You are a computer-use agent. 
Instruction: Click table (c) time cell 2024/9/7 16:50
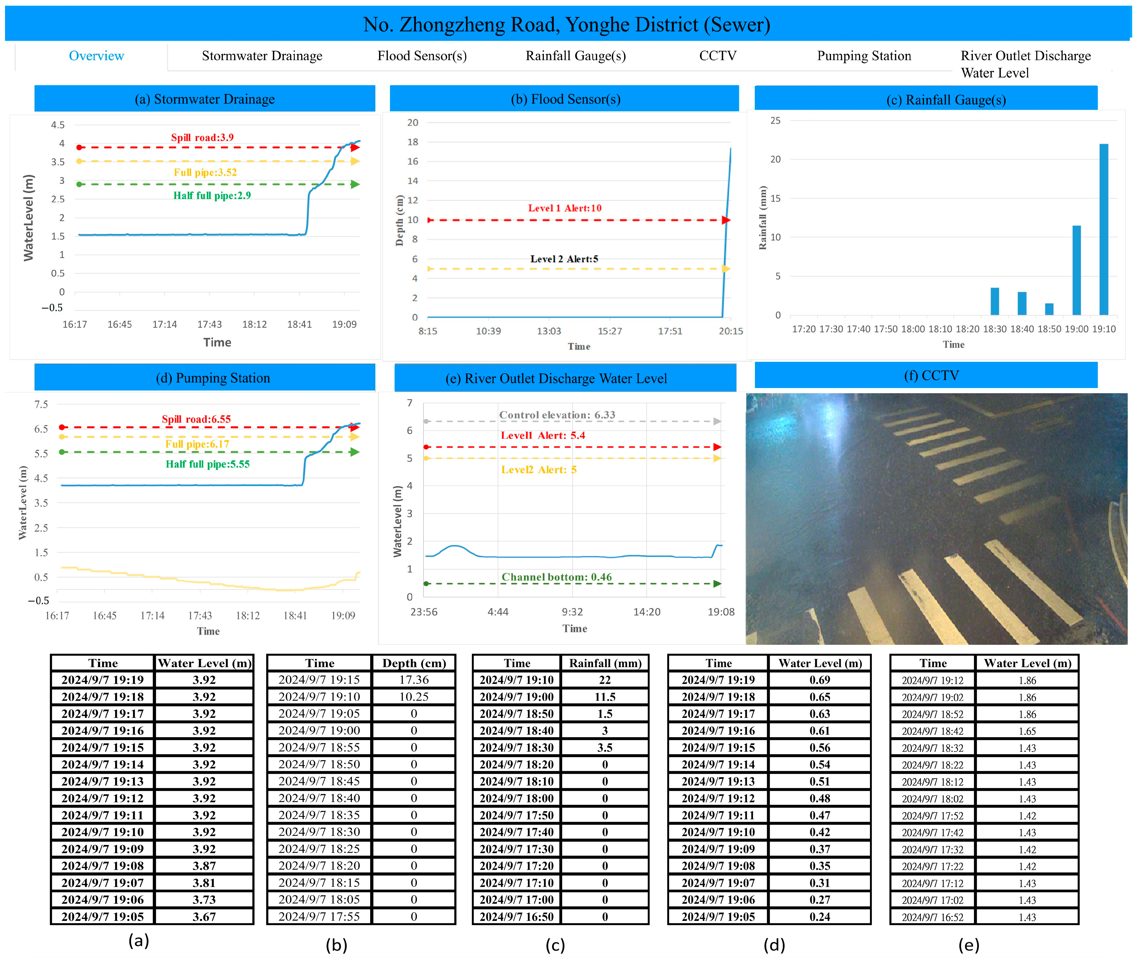pos(517,916)
